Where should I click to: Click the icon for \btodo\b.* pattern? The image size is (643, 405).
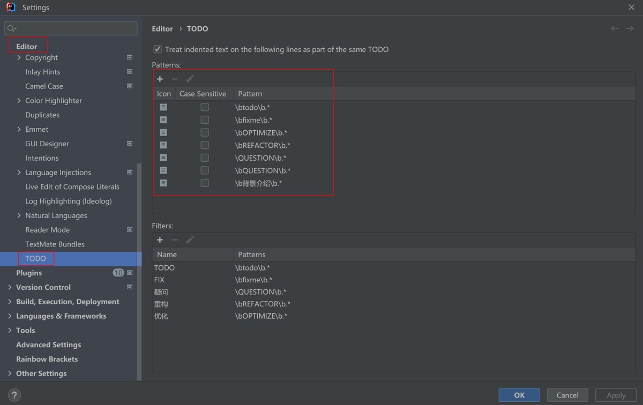point(163,107)
